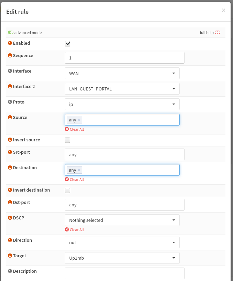Enable the full help toggle

pos(218,33)
